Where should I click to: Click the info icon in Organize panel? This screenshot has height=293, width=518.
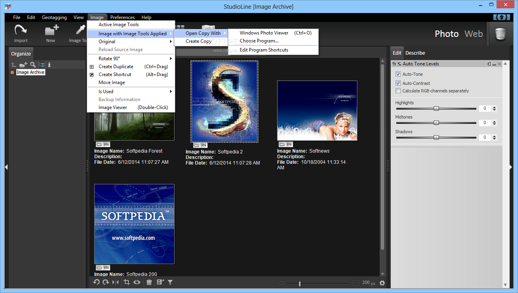pyautogui.click(x=49, y=65)
